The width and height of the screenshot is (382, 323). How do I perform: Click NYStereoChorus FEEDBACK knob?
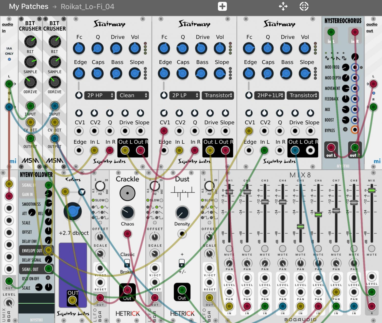(346, 99)
